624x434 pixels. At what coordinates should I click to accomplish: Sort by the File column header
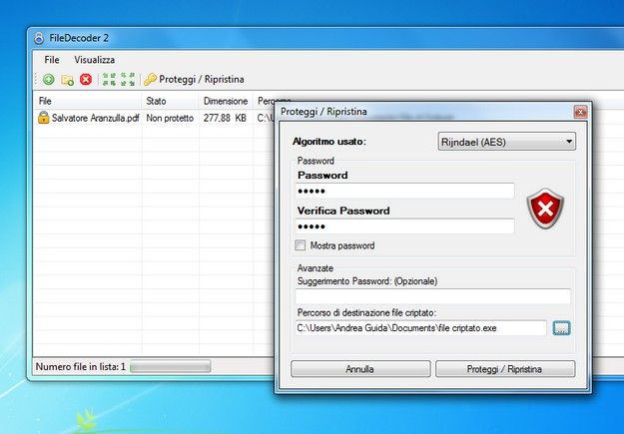(88, 101)
